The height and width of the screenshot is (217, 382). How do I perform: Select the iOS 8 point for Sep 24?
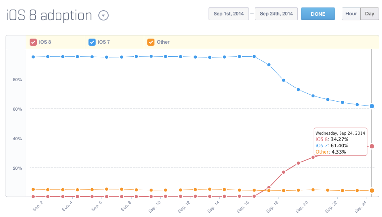click(372, 146)
